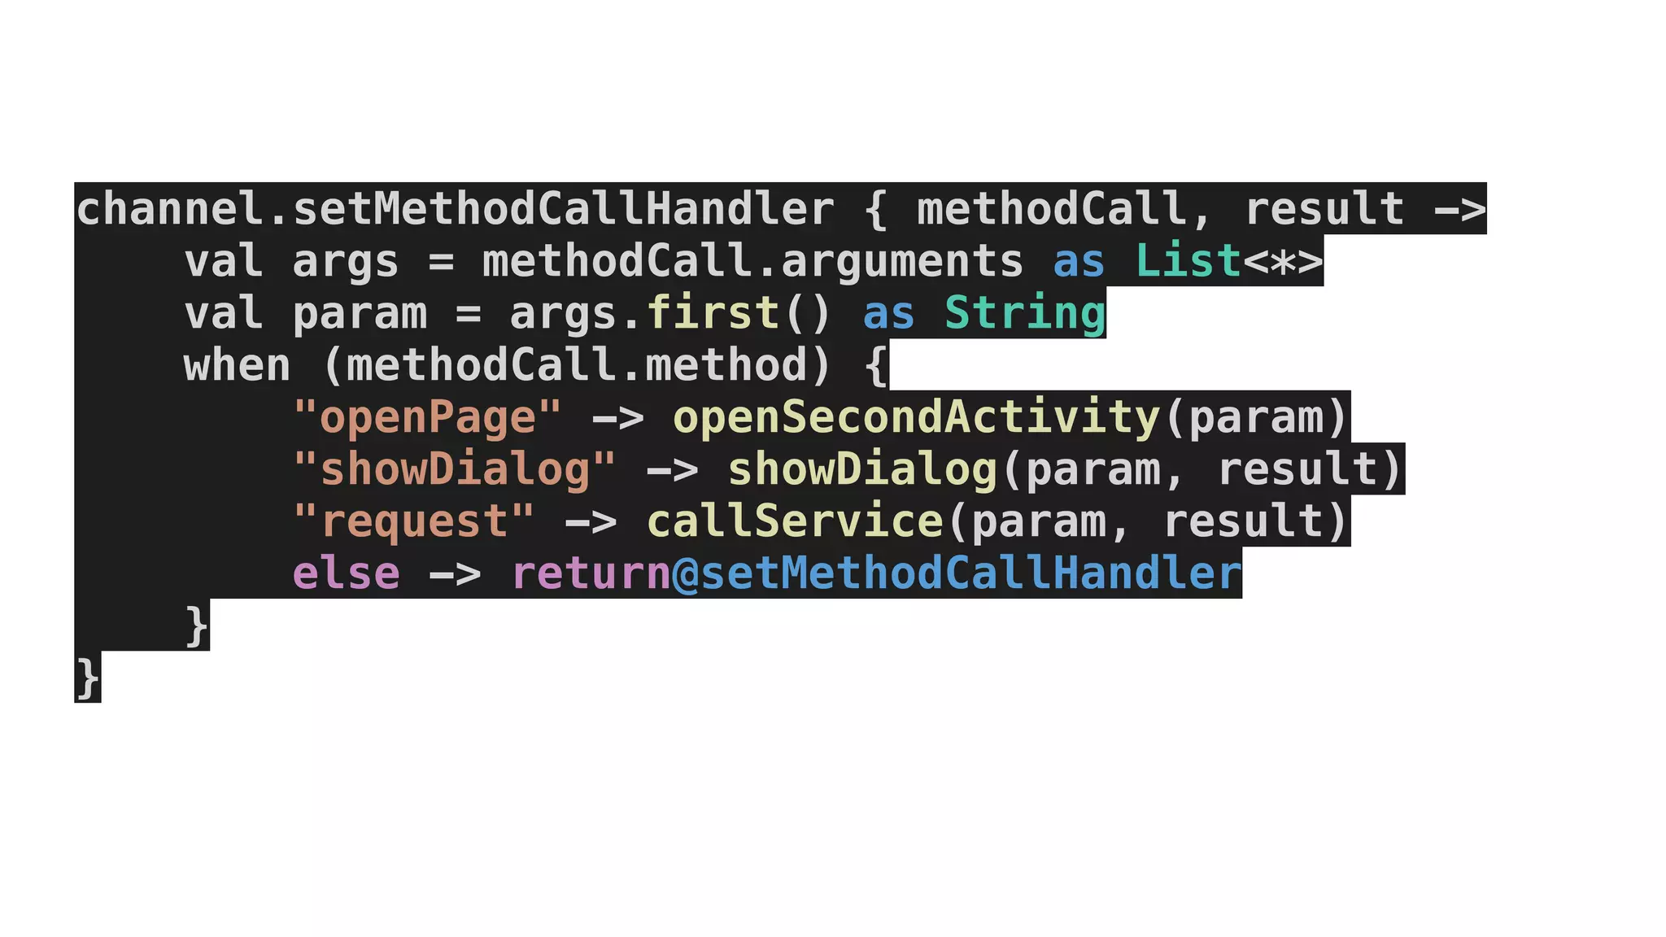Screen dimensions: 1666x937
Task: Click the @setMethodCallHandler label
Action: pyautogui.click(x=957, y=574)
